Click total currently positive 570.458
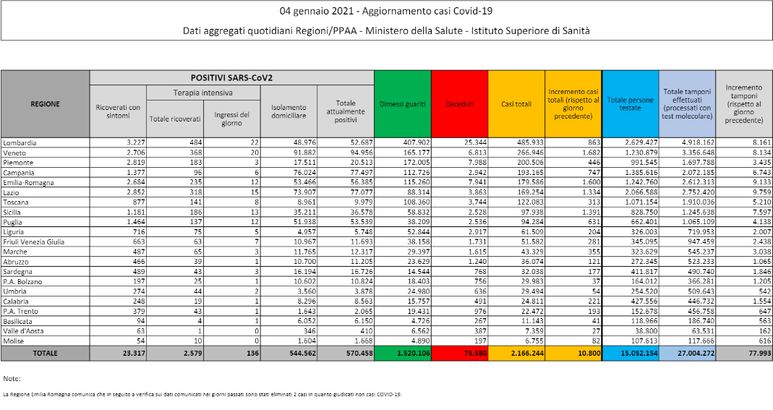Image resolution: width=773 pixels, height=410 pixels. pos(359,354)
